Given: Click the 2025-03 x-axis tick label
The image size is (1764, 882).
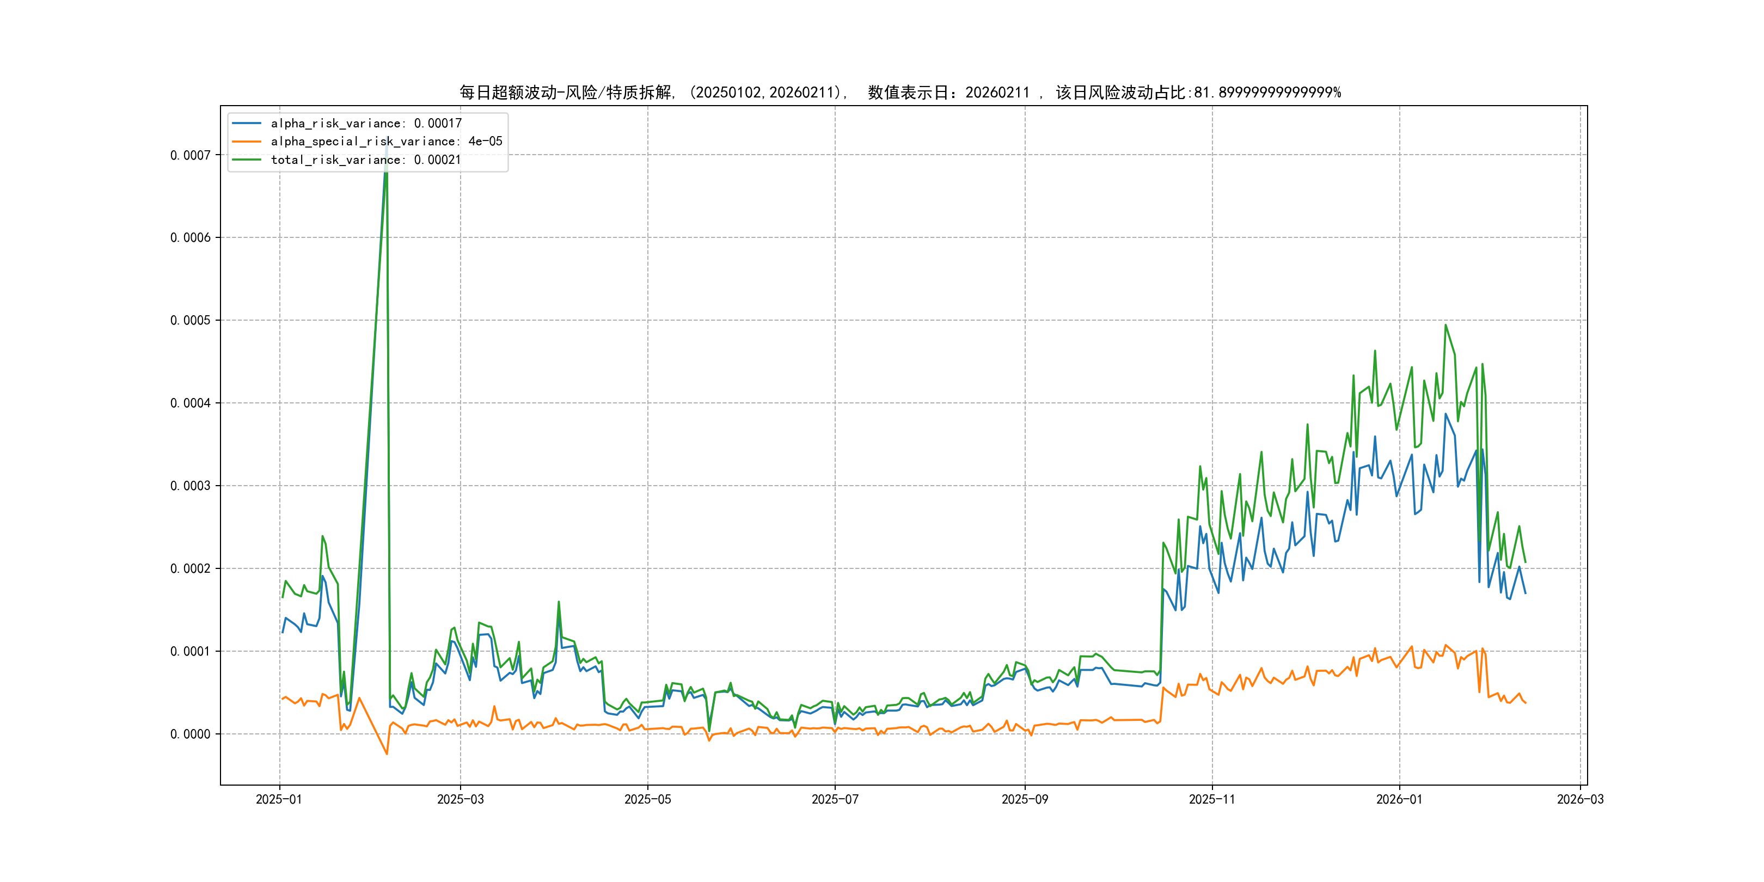Looking at the screenshot, I should point(460,799).
